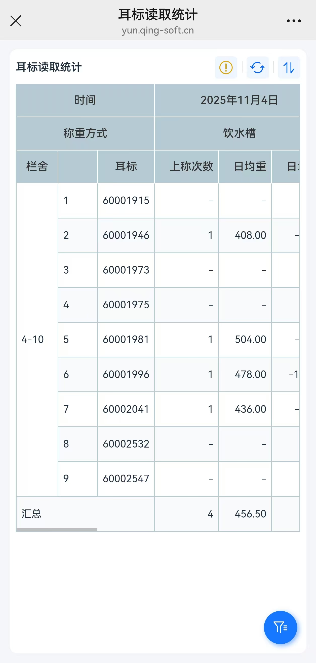Tap the up-down sort arrows icon
The width and height of the screenshot is (316, 663).
point(289,67)
